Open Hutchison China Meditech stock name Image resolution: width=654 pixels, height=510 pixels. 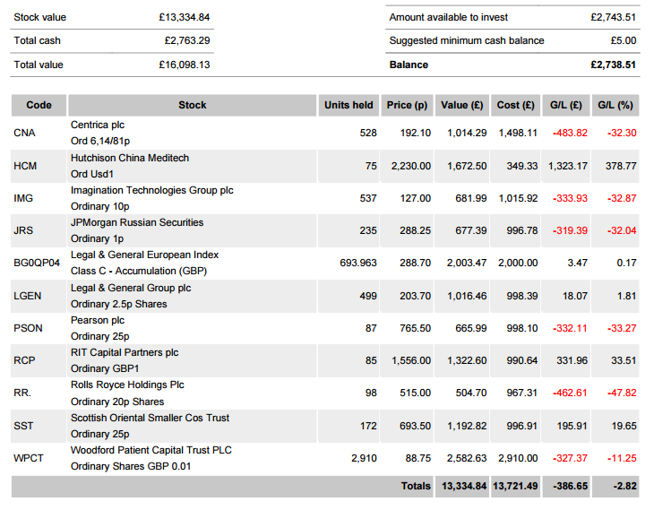point(130,158)
